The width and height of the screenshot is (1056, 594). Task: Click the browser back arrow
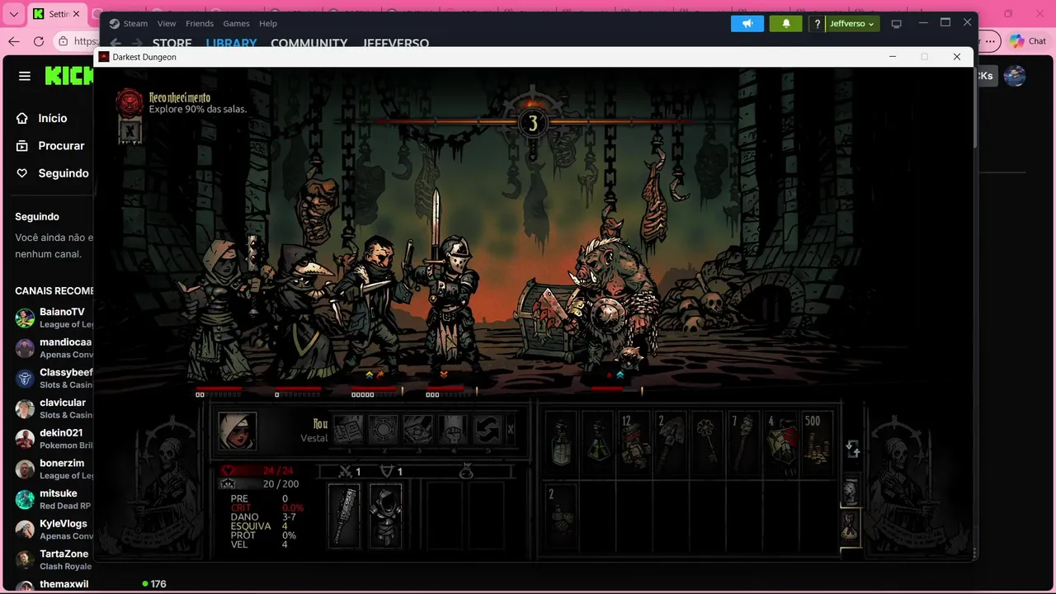click(13, 41)
